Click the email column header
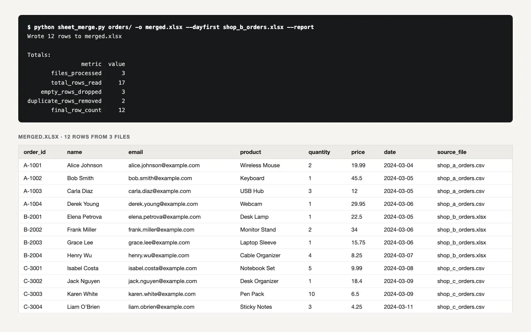The image size is (531, 332). 136,152
